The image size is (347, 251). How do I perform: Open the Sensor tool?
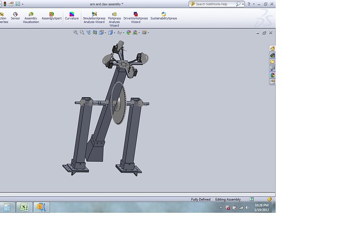(15, 16)
